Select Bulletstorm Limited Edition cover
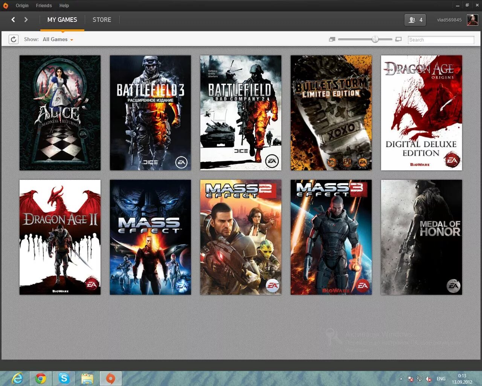The image size is (482, 386). point(331,113)
